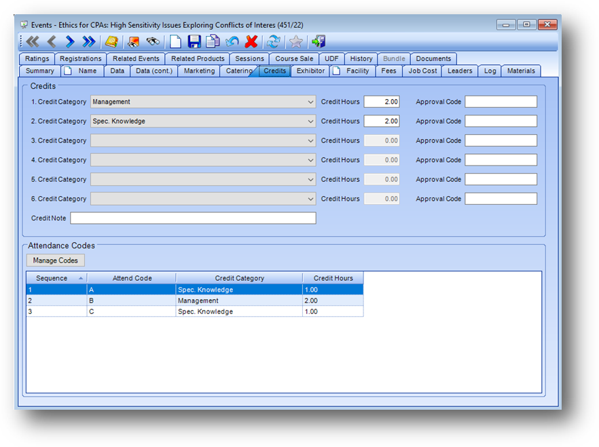Click the image search binoculars icon
This screenshot has height=447, width=599.
point(133,41)
